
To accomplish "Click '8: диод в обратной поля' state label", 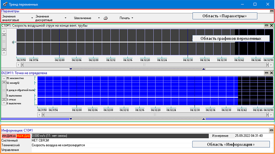I will coord(21,90).
